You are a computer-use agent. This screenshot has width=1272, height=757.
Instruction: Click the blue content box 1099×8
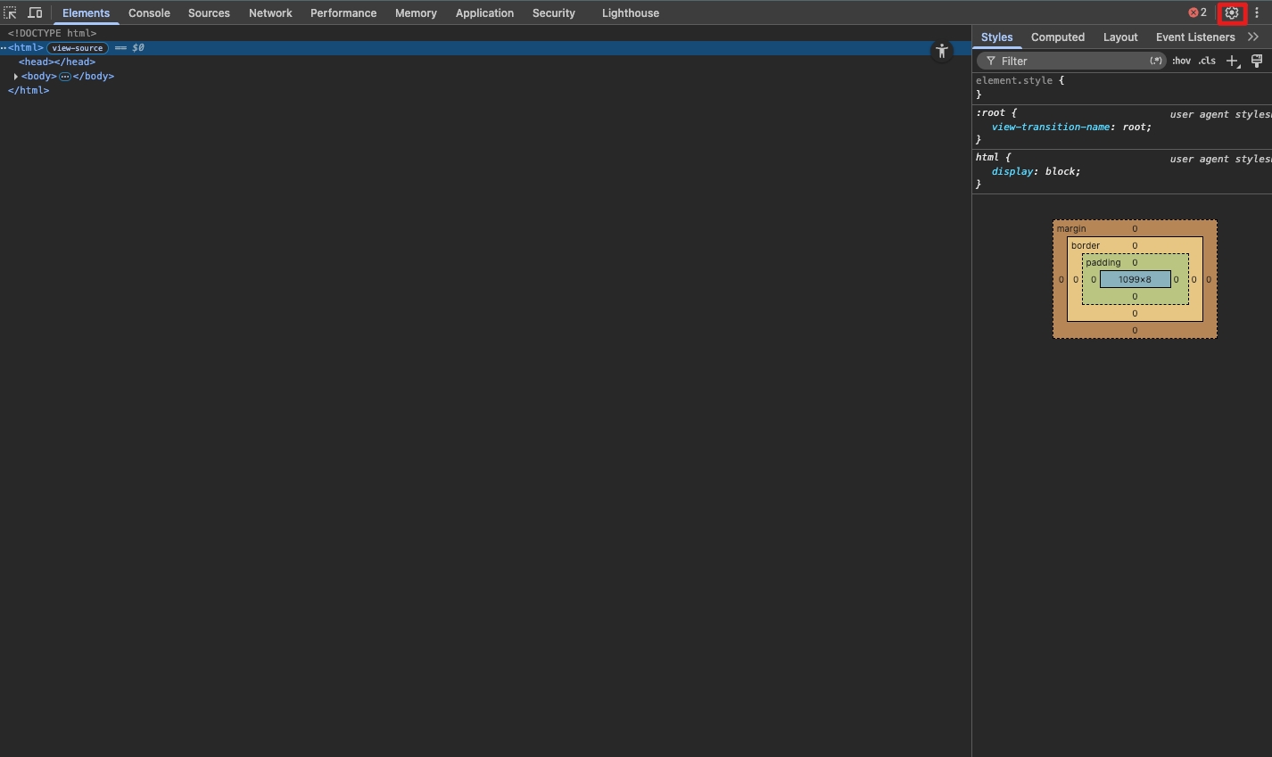pos(1135,279)
